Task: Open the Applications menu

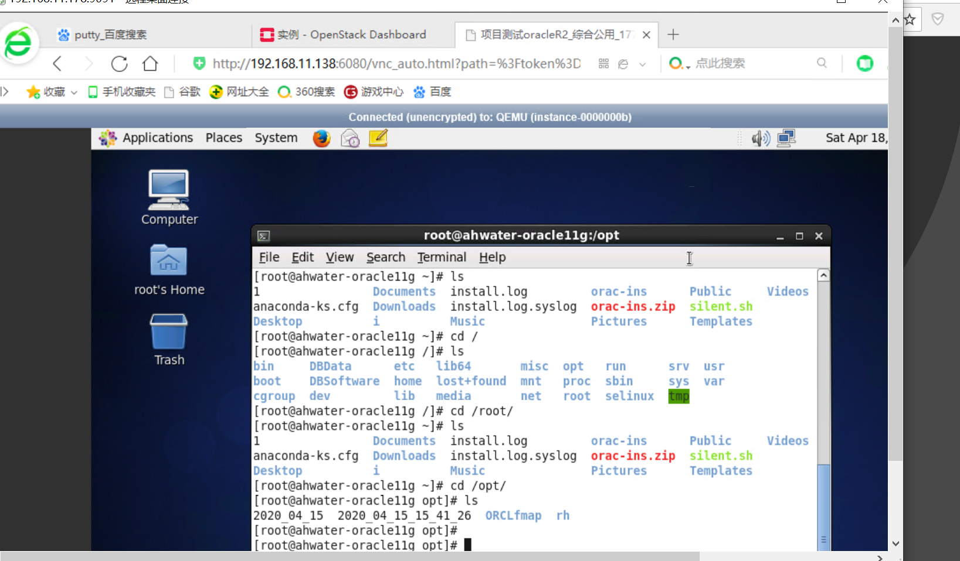Action: [x=157, y=138]
